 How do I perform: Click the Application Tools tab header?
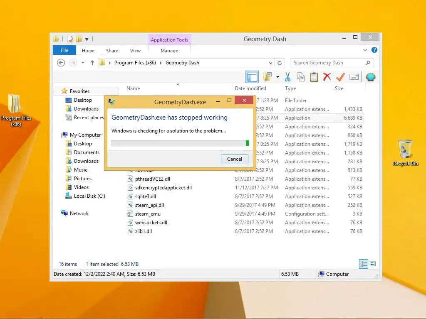click(x=169, y=40)
